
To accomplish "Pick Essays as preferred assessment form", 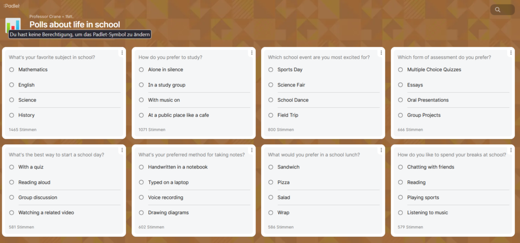I will (x=400, y=85).
